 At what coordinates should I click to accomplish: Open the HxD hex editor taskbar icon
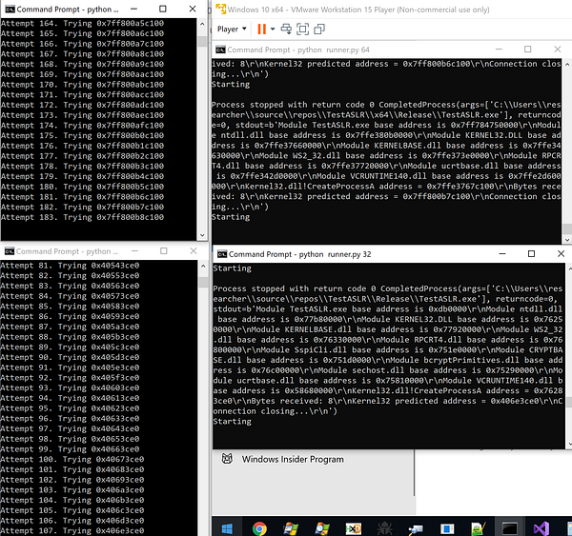pyautogui.click(x=353, y=528)
